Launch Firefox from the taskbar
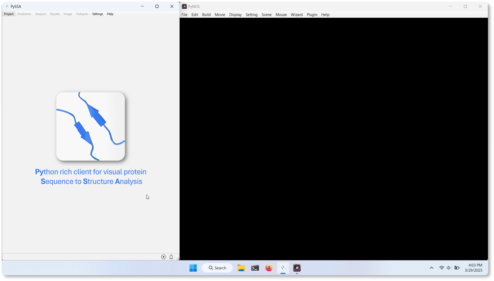494x281 pixels. point(269,268)
